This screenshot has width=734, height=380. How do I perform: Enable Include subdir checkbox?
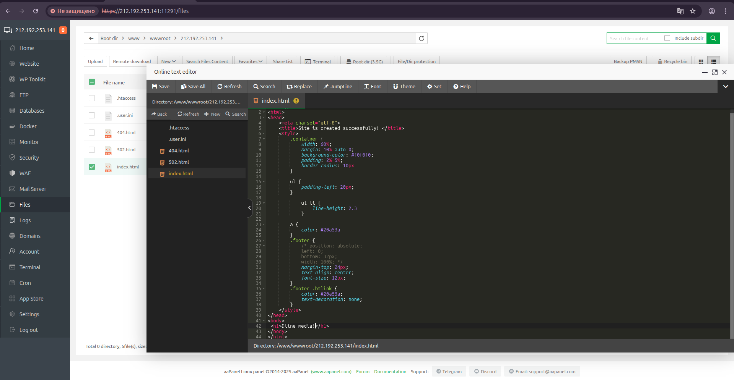(x=667, y=38)
